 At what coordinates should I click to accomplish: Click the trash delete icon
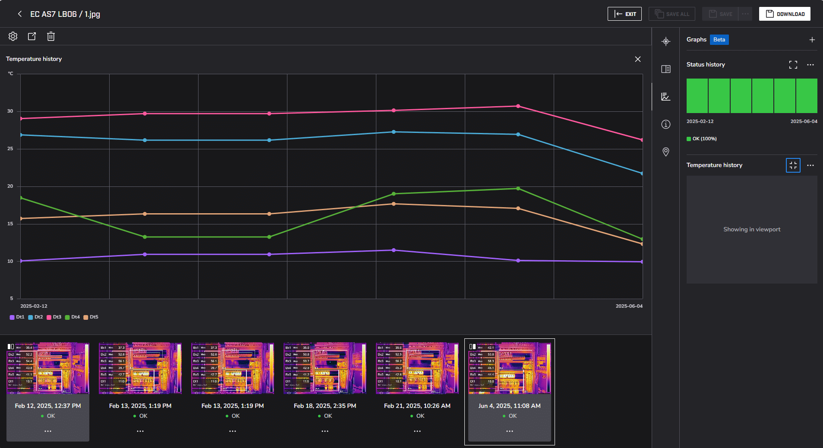(x=51, y=37)
